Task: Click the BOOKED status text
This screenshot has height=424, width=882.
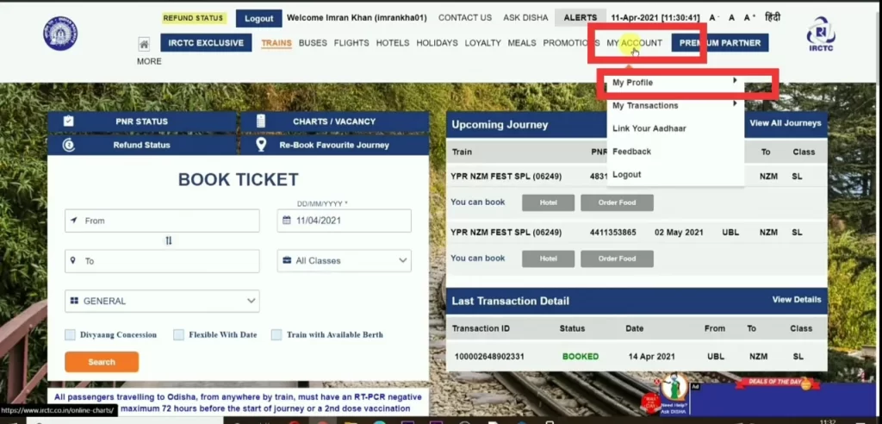Action: coord(581,357)
